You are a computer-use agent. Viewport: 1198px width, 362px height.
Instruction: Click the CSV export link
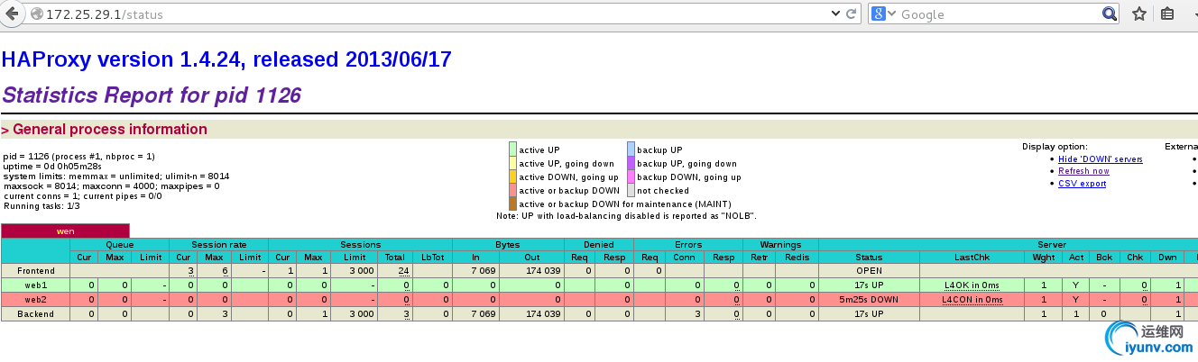1082,184
